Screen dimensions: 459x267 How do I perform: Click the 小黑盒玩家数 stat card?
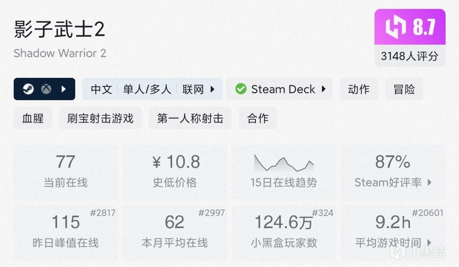pyautogui.click(x=284, y=233)
